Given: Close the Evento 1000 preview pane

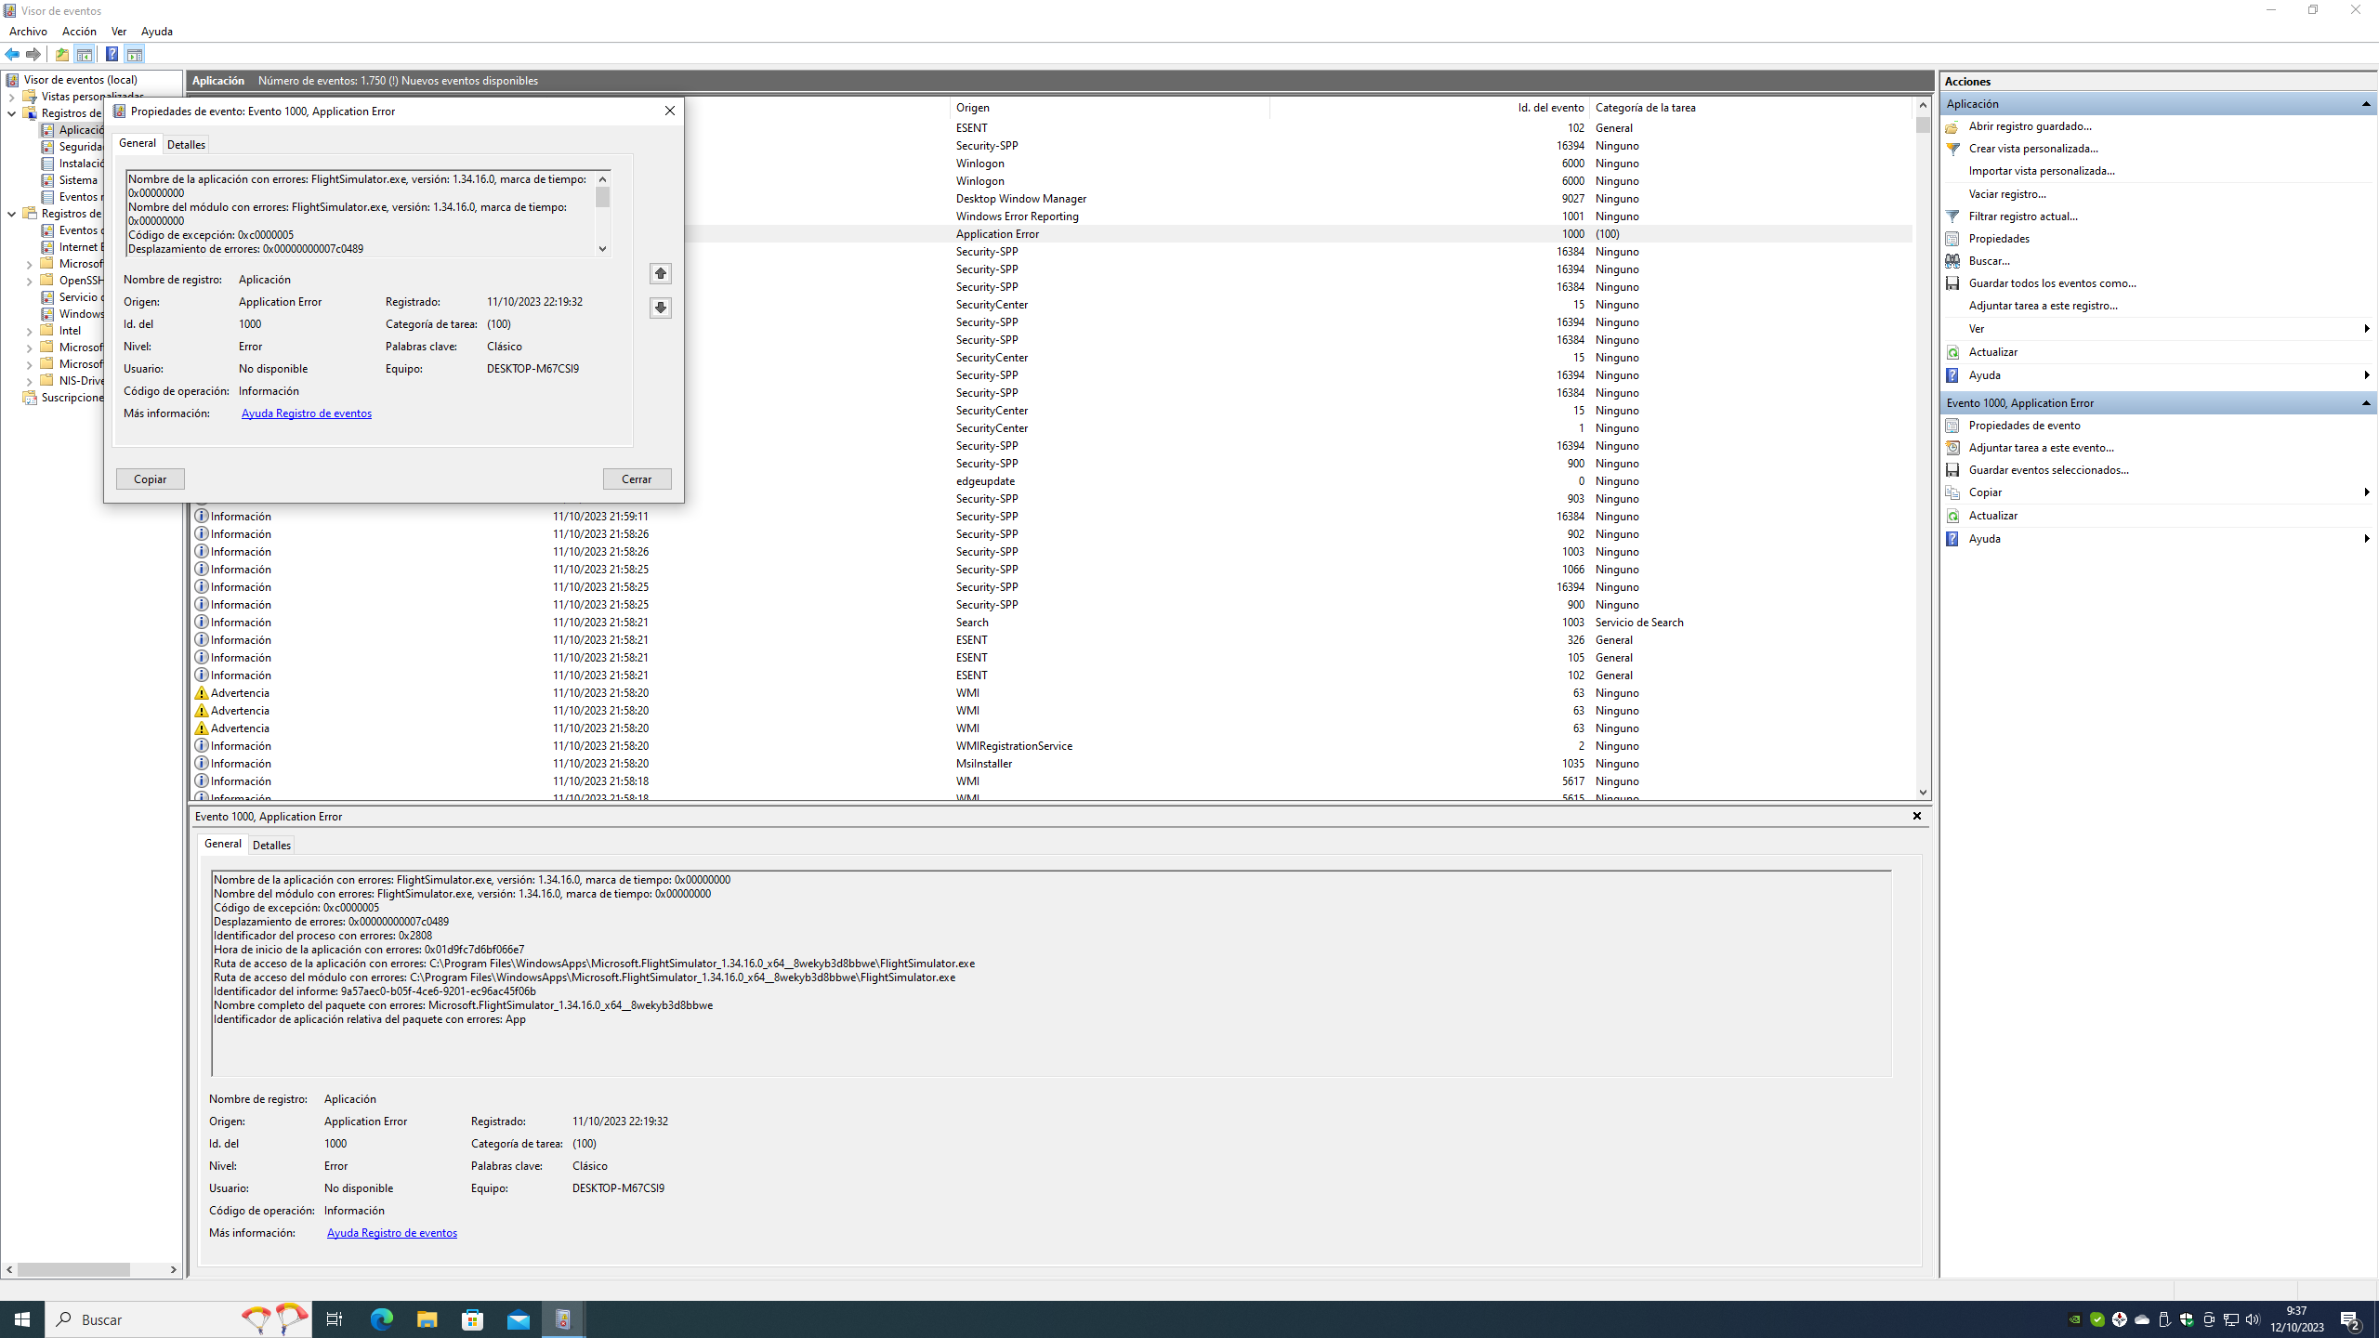Looking at the screenshot, I should point(1916,816).
